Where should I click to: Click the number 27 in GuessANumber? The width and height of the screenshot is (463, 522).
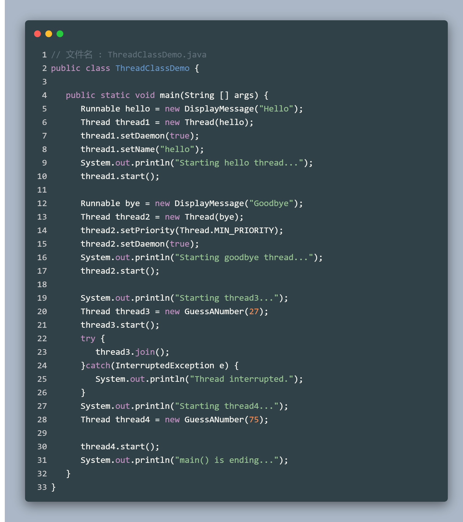[x=254, y=311]
